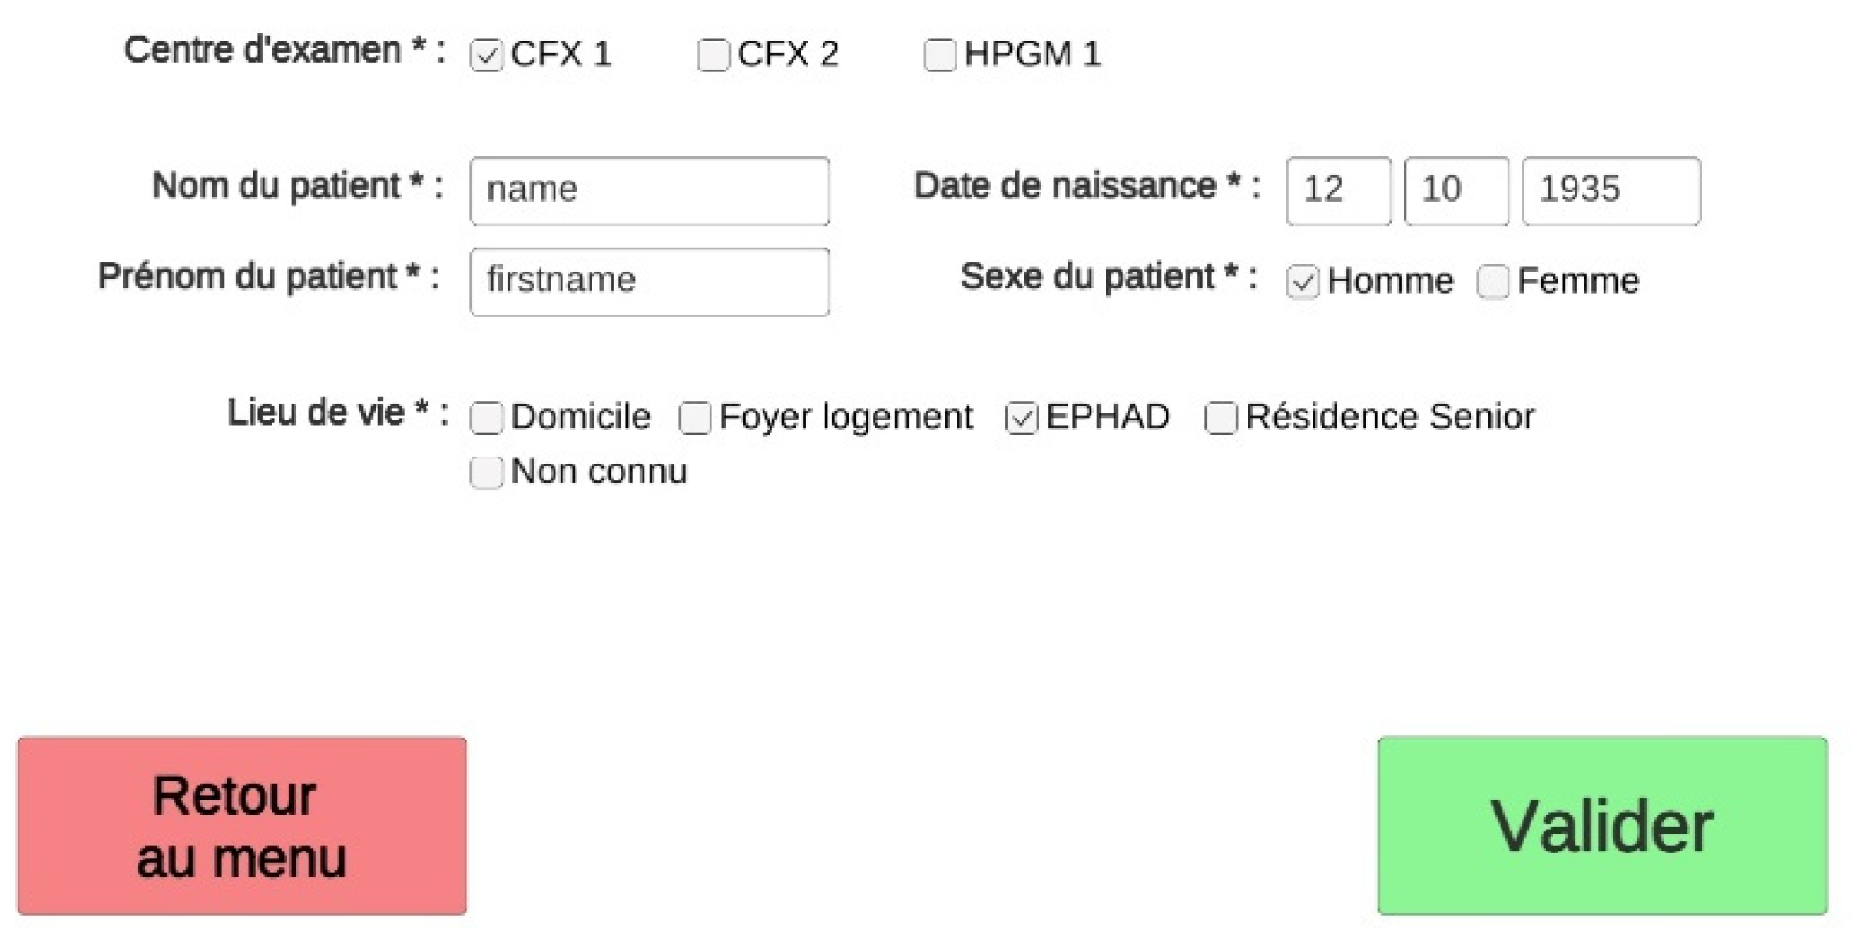Viewport: 1855px width, 945px height.
Task: Enable the Domicile living place option
Action: click(x=486, y=417)
